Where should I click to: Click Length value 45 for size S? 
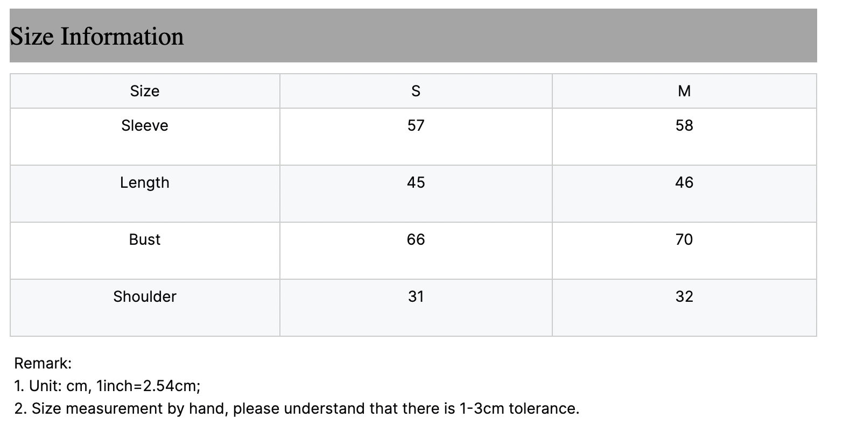[x=416, y=182]
